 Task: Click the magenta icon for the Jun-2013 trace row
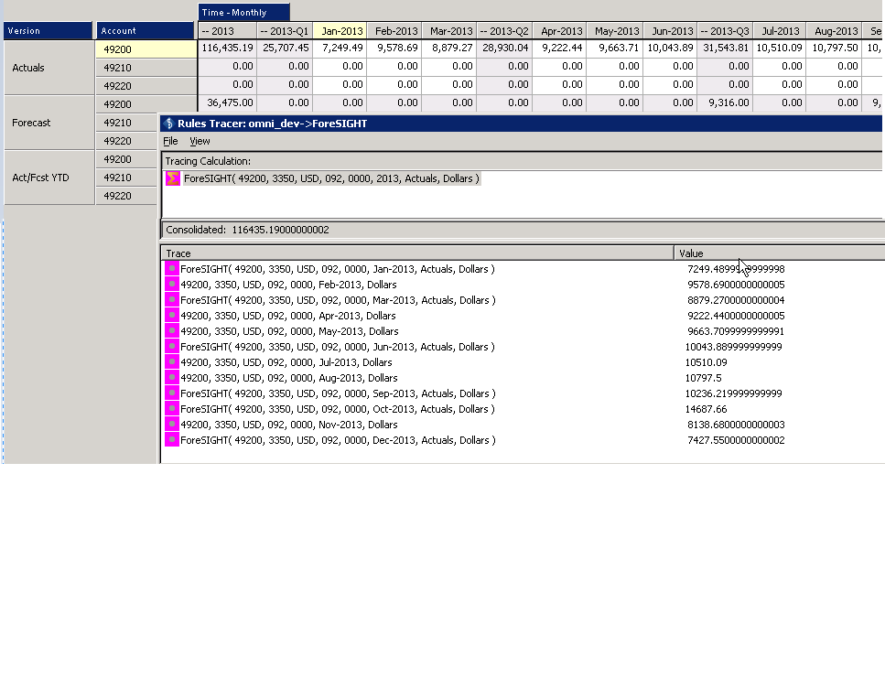[172, 347]
